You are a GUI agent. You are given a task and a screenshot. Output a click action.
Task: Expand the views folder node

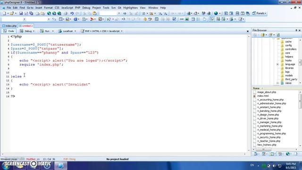(277, 83)
